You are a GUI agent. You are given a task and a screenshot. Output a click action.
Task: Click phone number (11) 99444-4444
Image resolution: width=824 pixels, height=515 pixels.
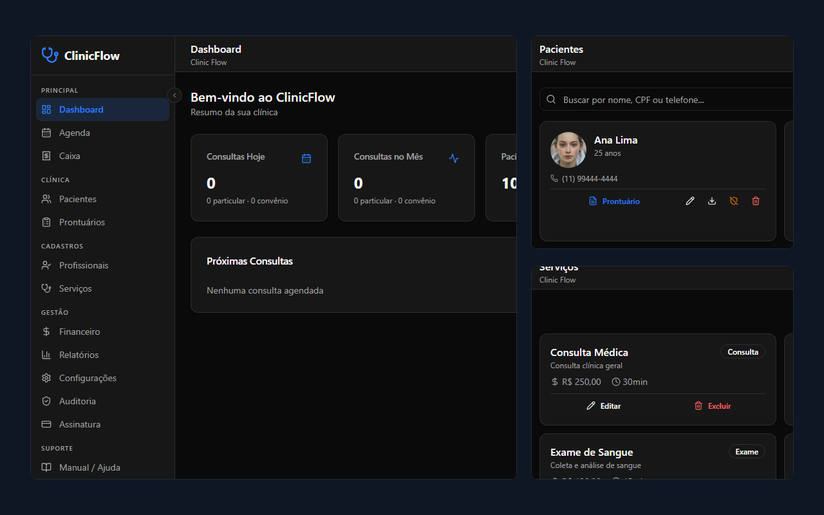[590, 178]
